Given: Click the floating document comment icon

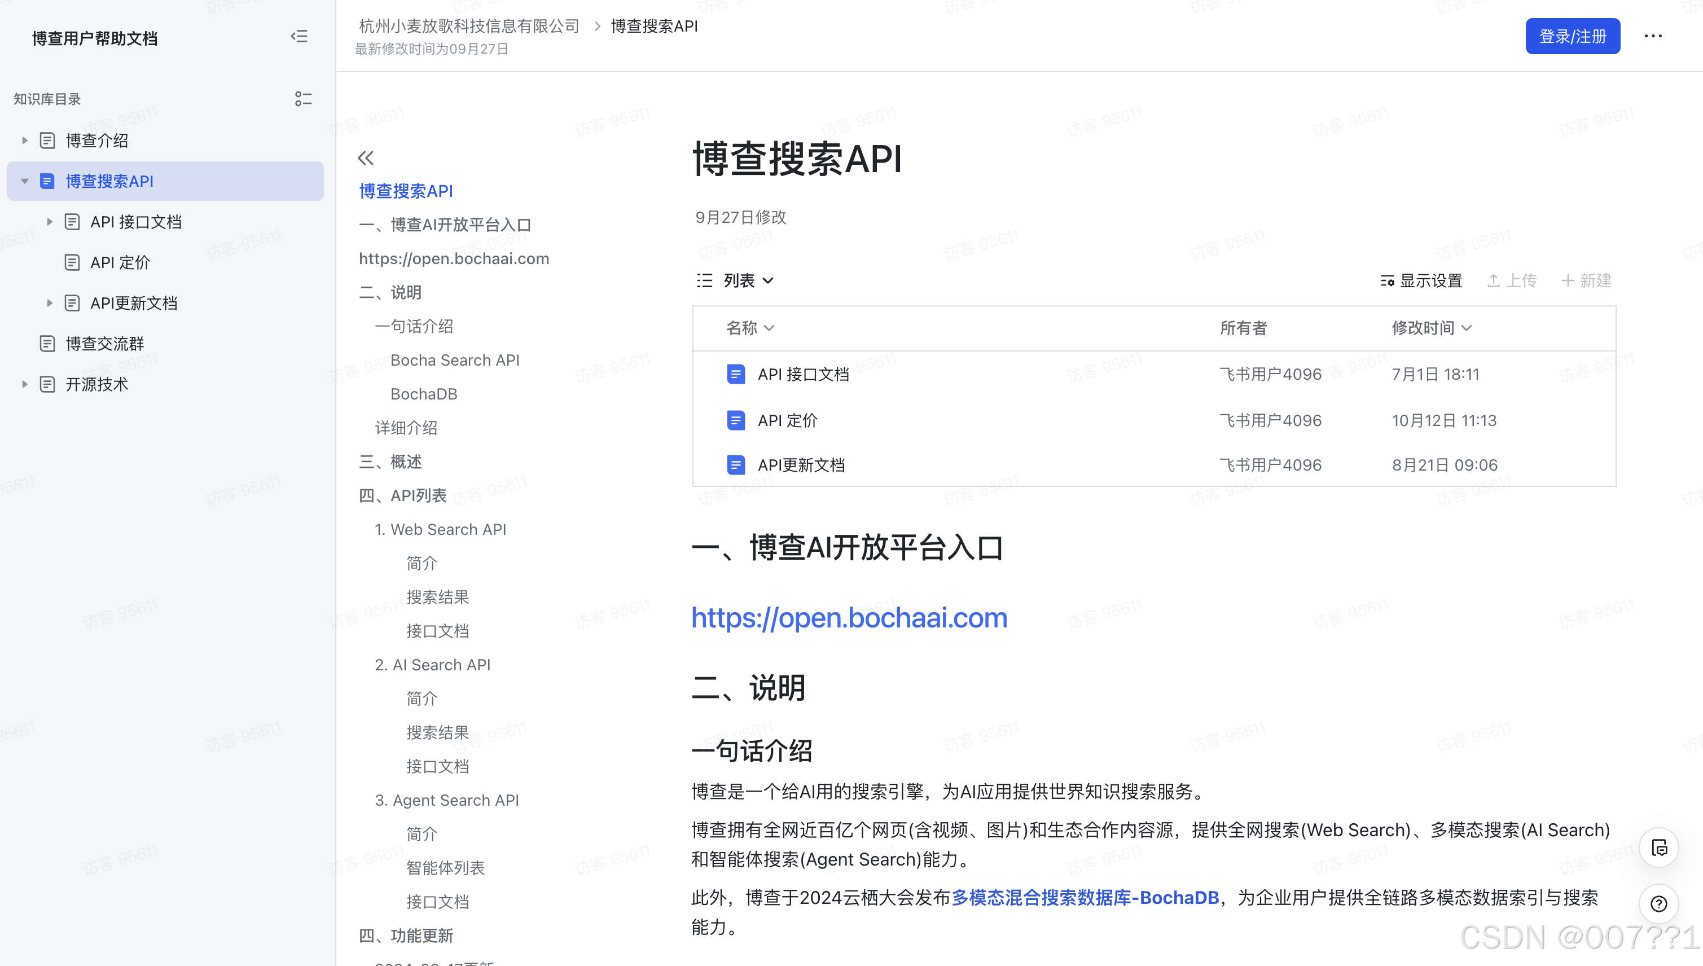Looking at the screenshot, I should 1658,848.
